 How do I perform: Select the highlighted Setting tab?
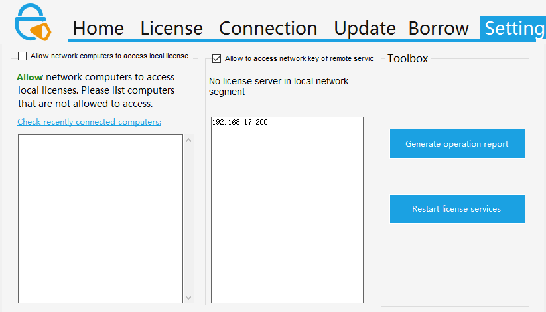click(x=514, y=28)
